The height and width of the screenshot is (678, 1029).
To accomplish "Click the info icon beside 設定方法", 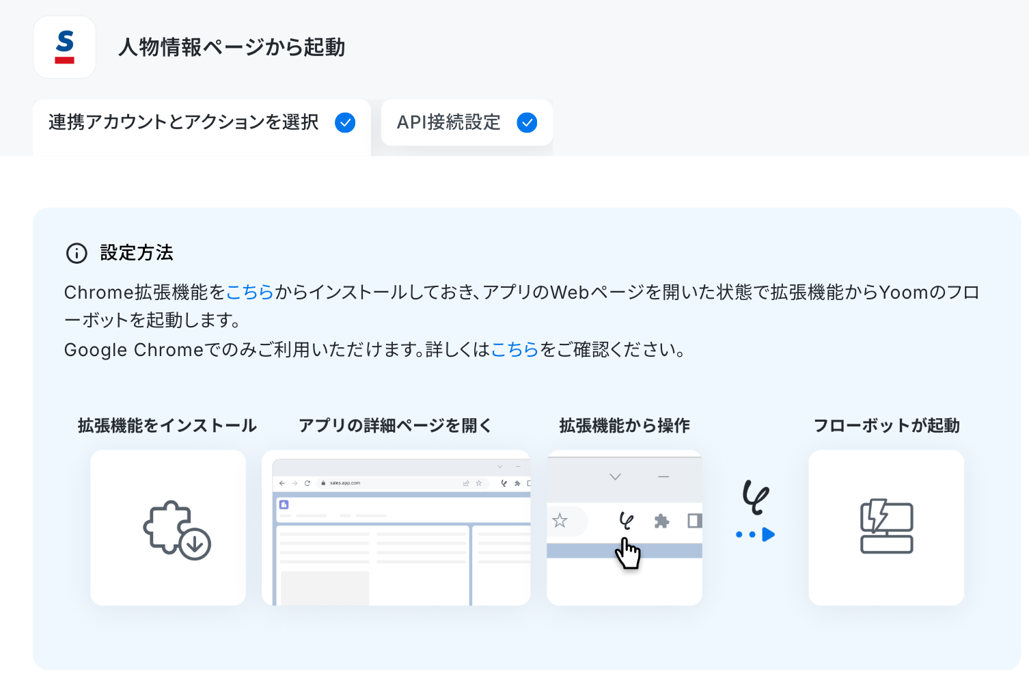I will (x=77, y=253).
